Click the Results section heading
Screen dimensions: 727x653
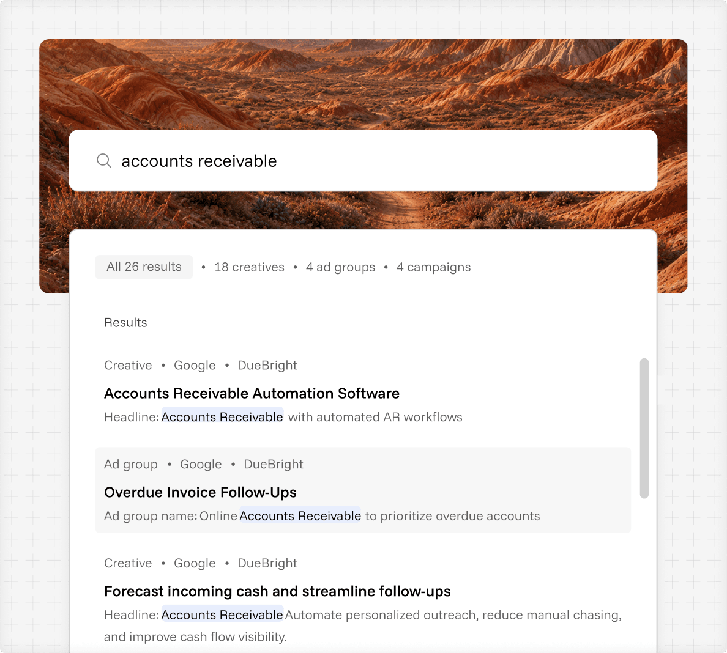click(125, 322)
